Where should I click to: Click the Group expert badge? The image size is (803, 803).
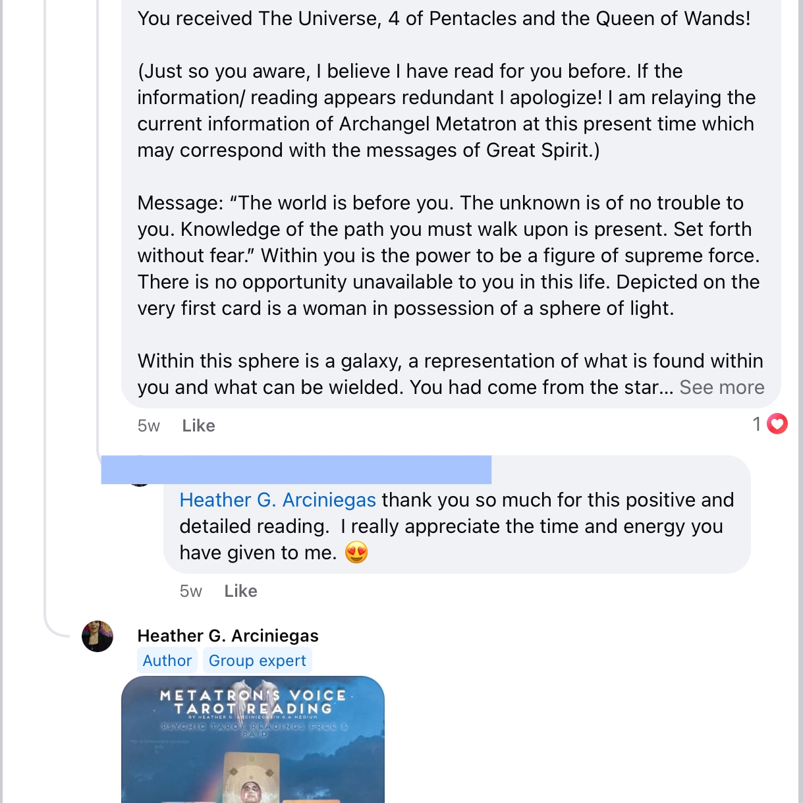[257, 661]
